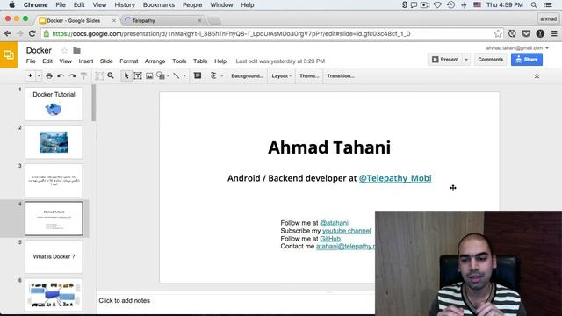This screenshot has height=316, width=562.
Task: Select slide 5 What is Docker thumbnail
Action: 54,256
